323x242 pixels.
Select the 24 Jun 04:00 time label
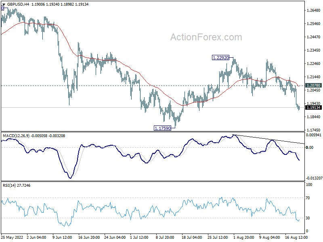[115, 237]
